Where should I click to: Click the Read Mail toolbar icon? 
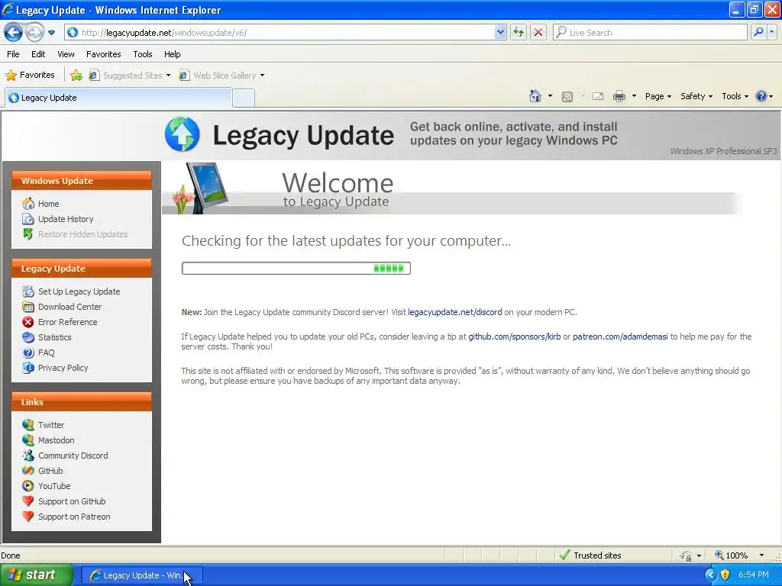coord(598,96)
